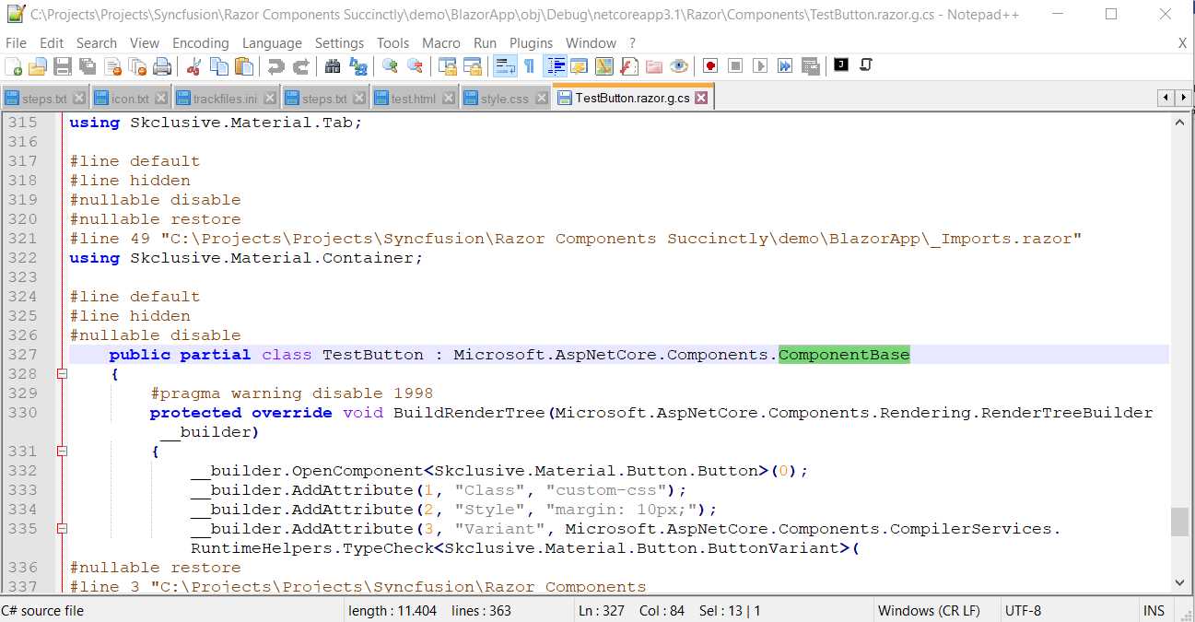The image size is (1195, 622).
Task: Open the Replace dialog icon
Action: click(357, 65)
